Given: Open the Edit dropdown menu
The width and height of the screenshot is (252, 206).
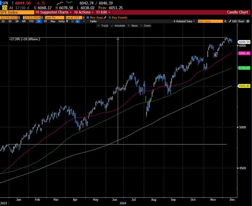Looking at the screenshot, I should pyautogui.click(x=103, y=12).
